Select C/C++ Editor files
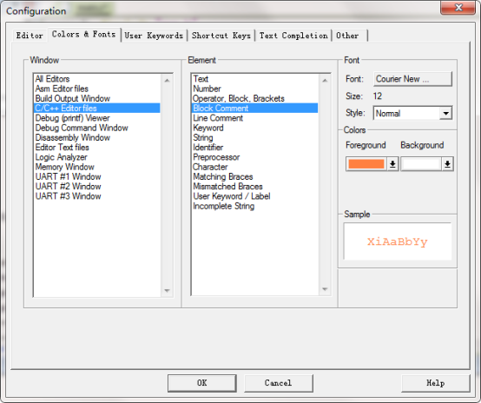Viewport: 481px width, 403px height. point(96,108)
